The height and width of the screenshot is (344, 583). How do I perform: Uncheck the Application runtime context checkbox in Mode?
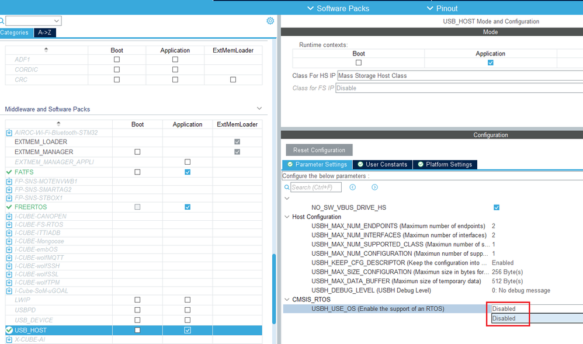pyautogui.click(x=491, y=62)
